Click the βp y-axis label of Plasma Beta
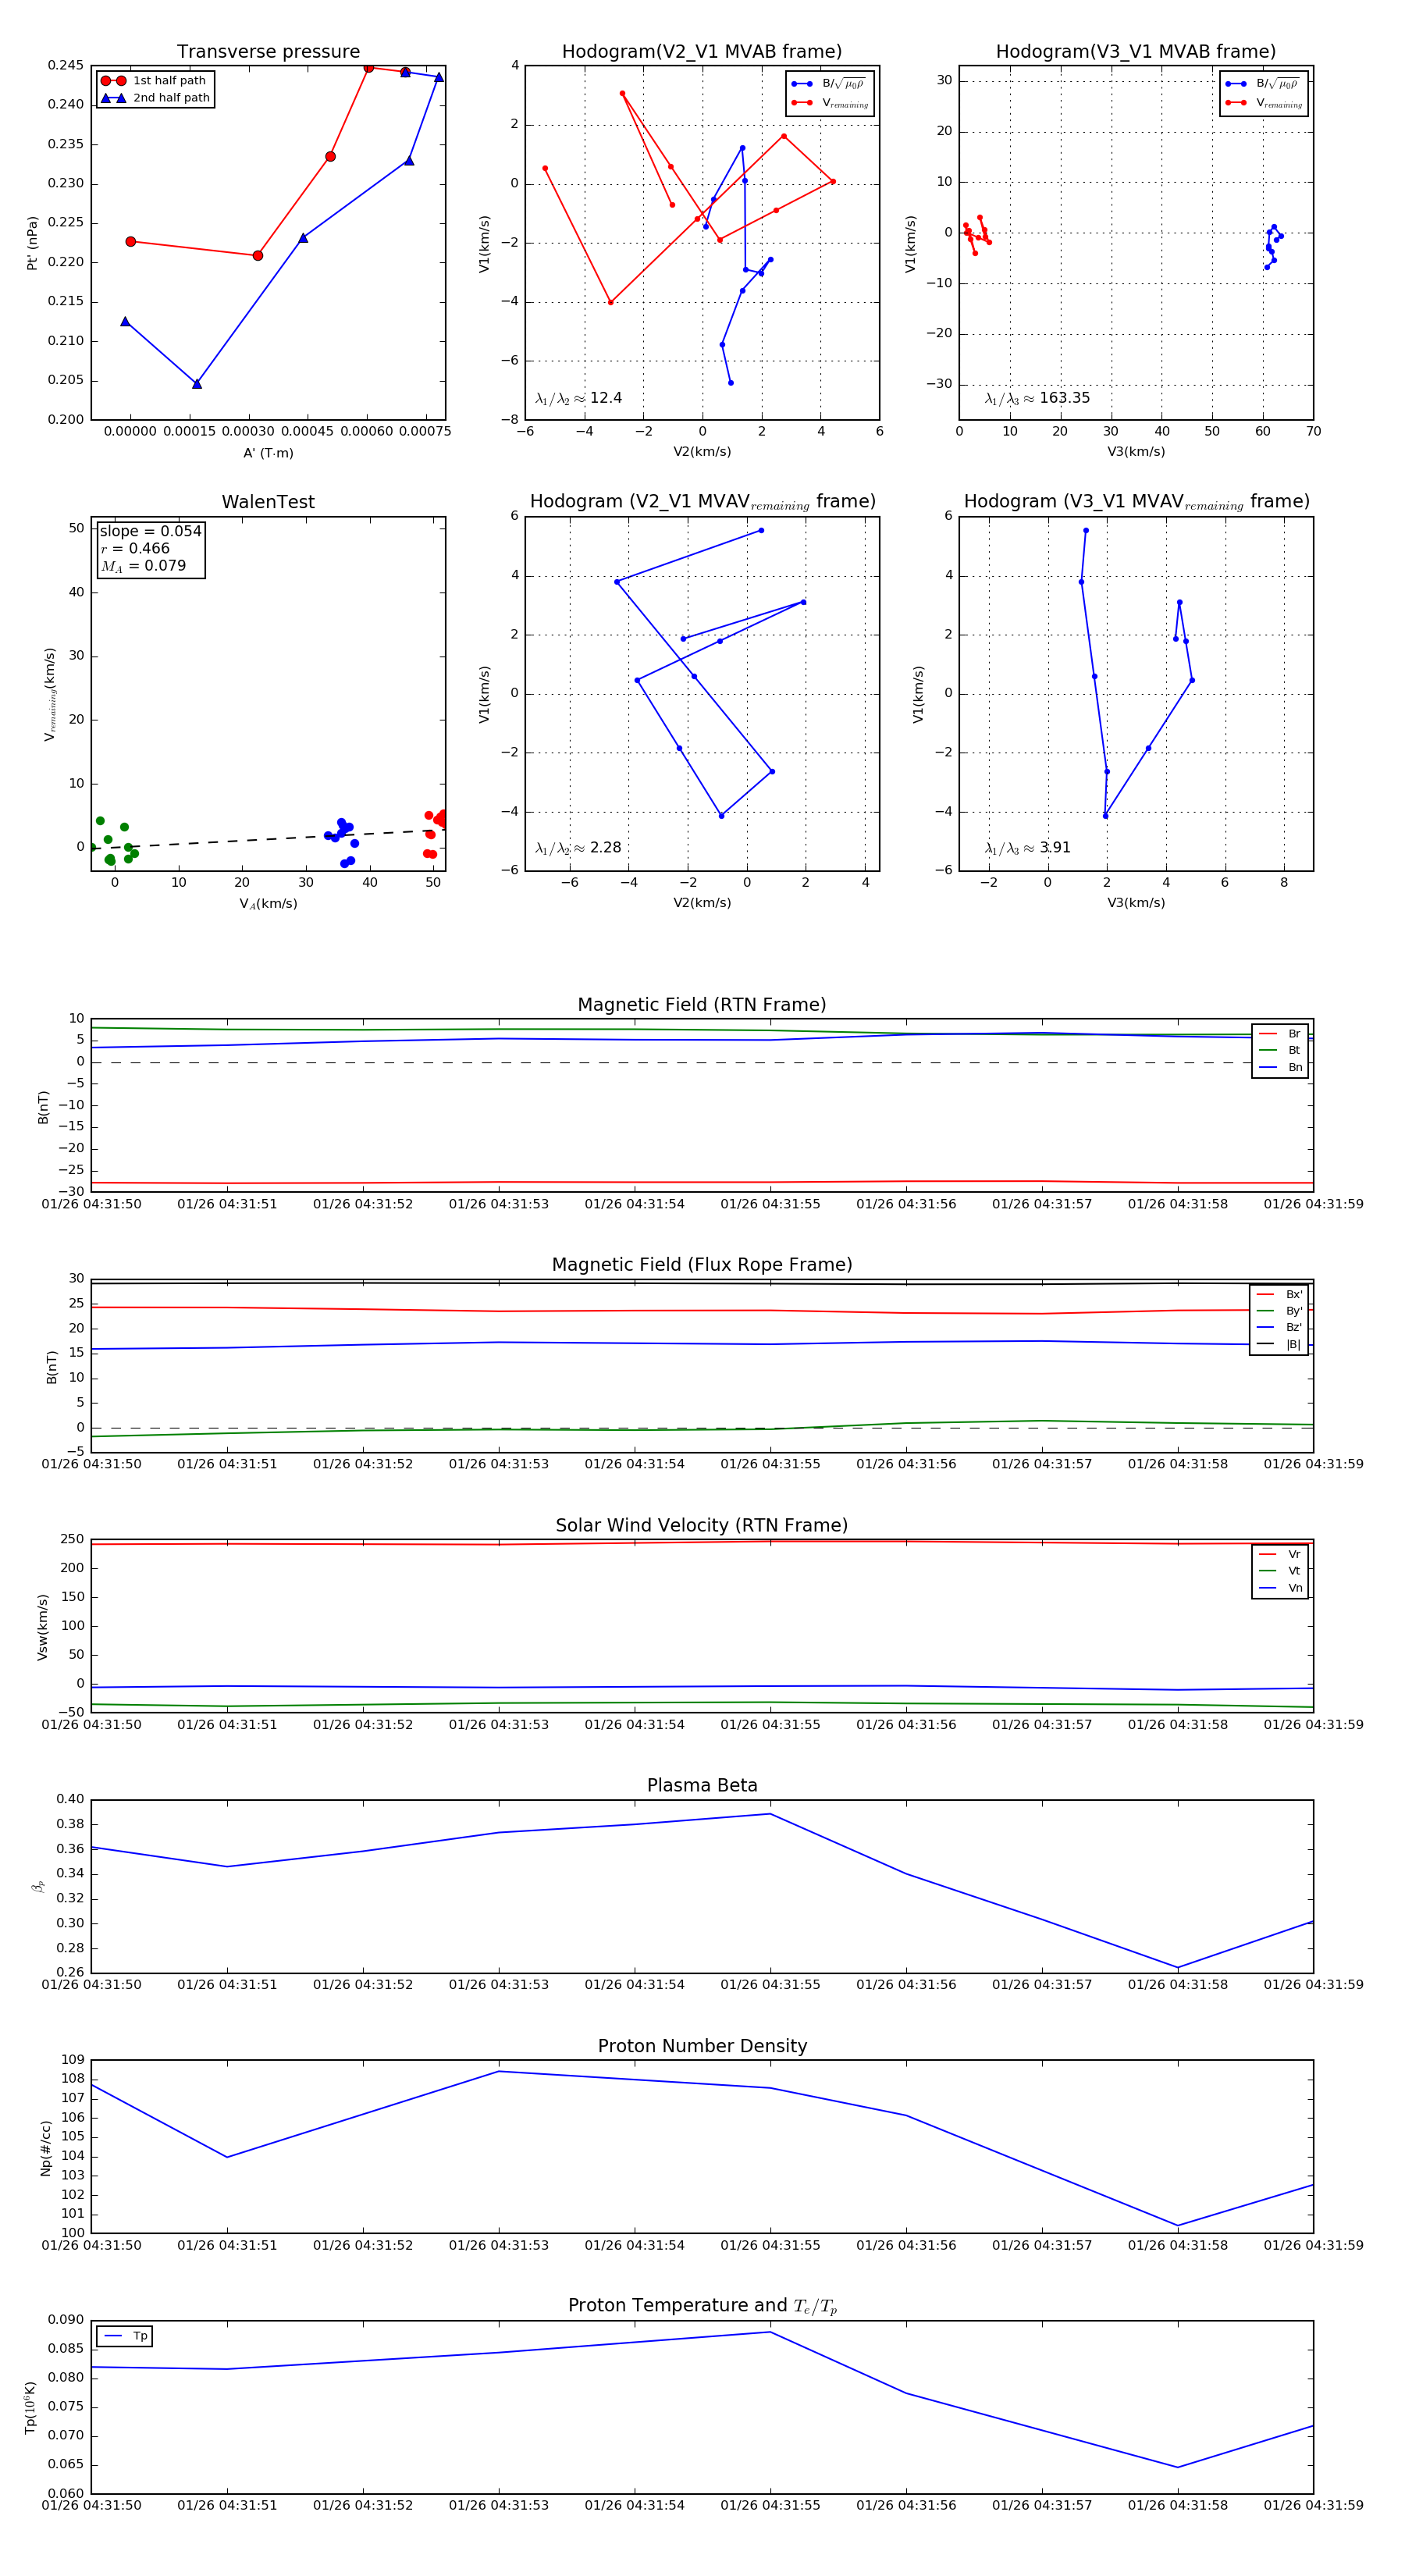 (x=39, y=1887)
